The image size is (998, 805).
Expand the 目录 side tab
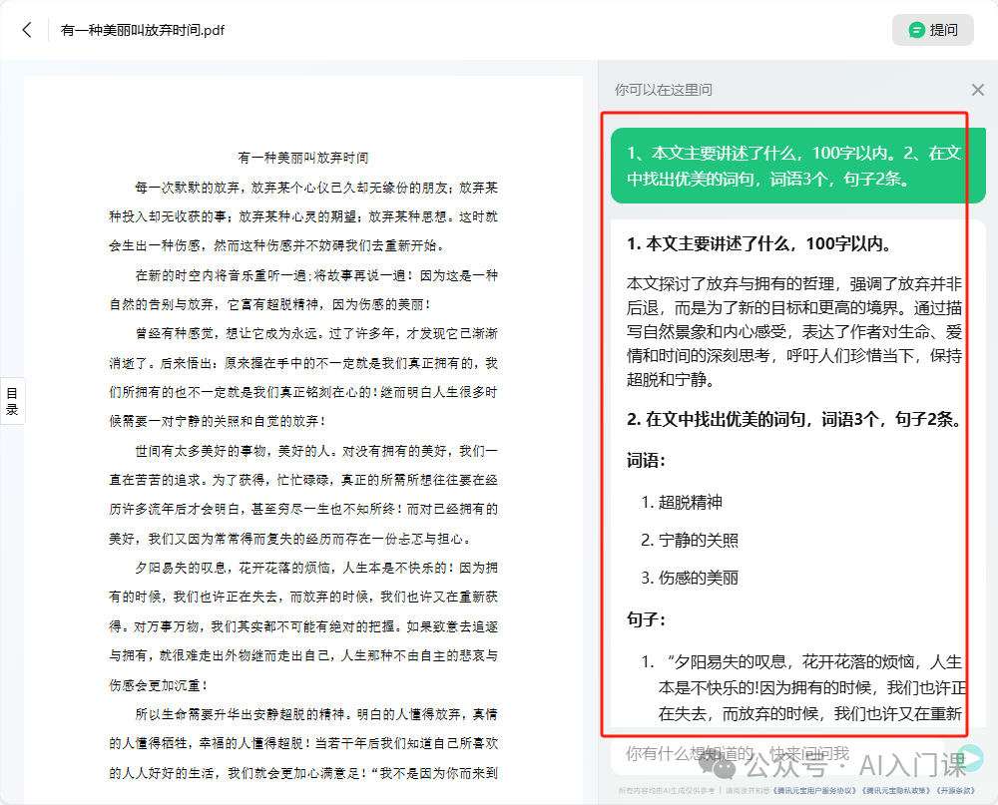point(12,401)
